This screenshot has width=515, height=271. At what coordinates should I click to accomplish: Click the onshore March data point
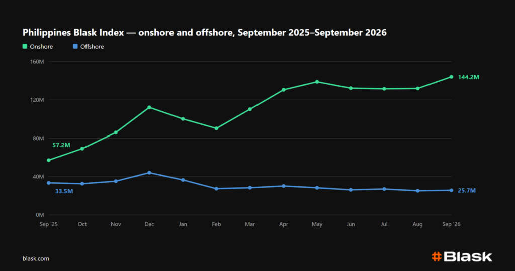[x=250, y=109]
